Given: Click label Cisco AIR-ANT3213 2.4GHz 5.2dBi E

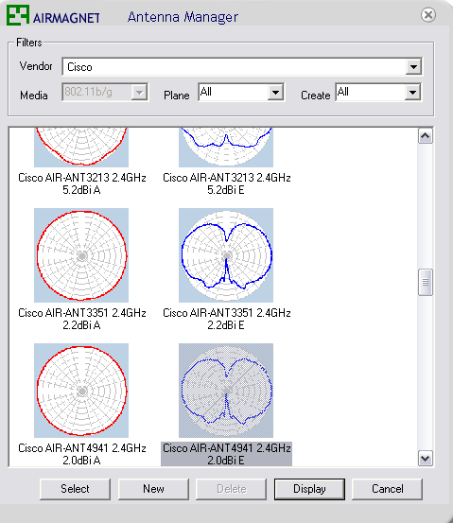Looking at the screenshot, I should tap(227, 183).
